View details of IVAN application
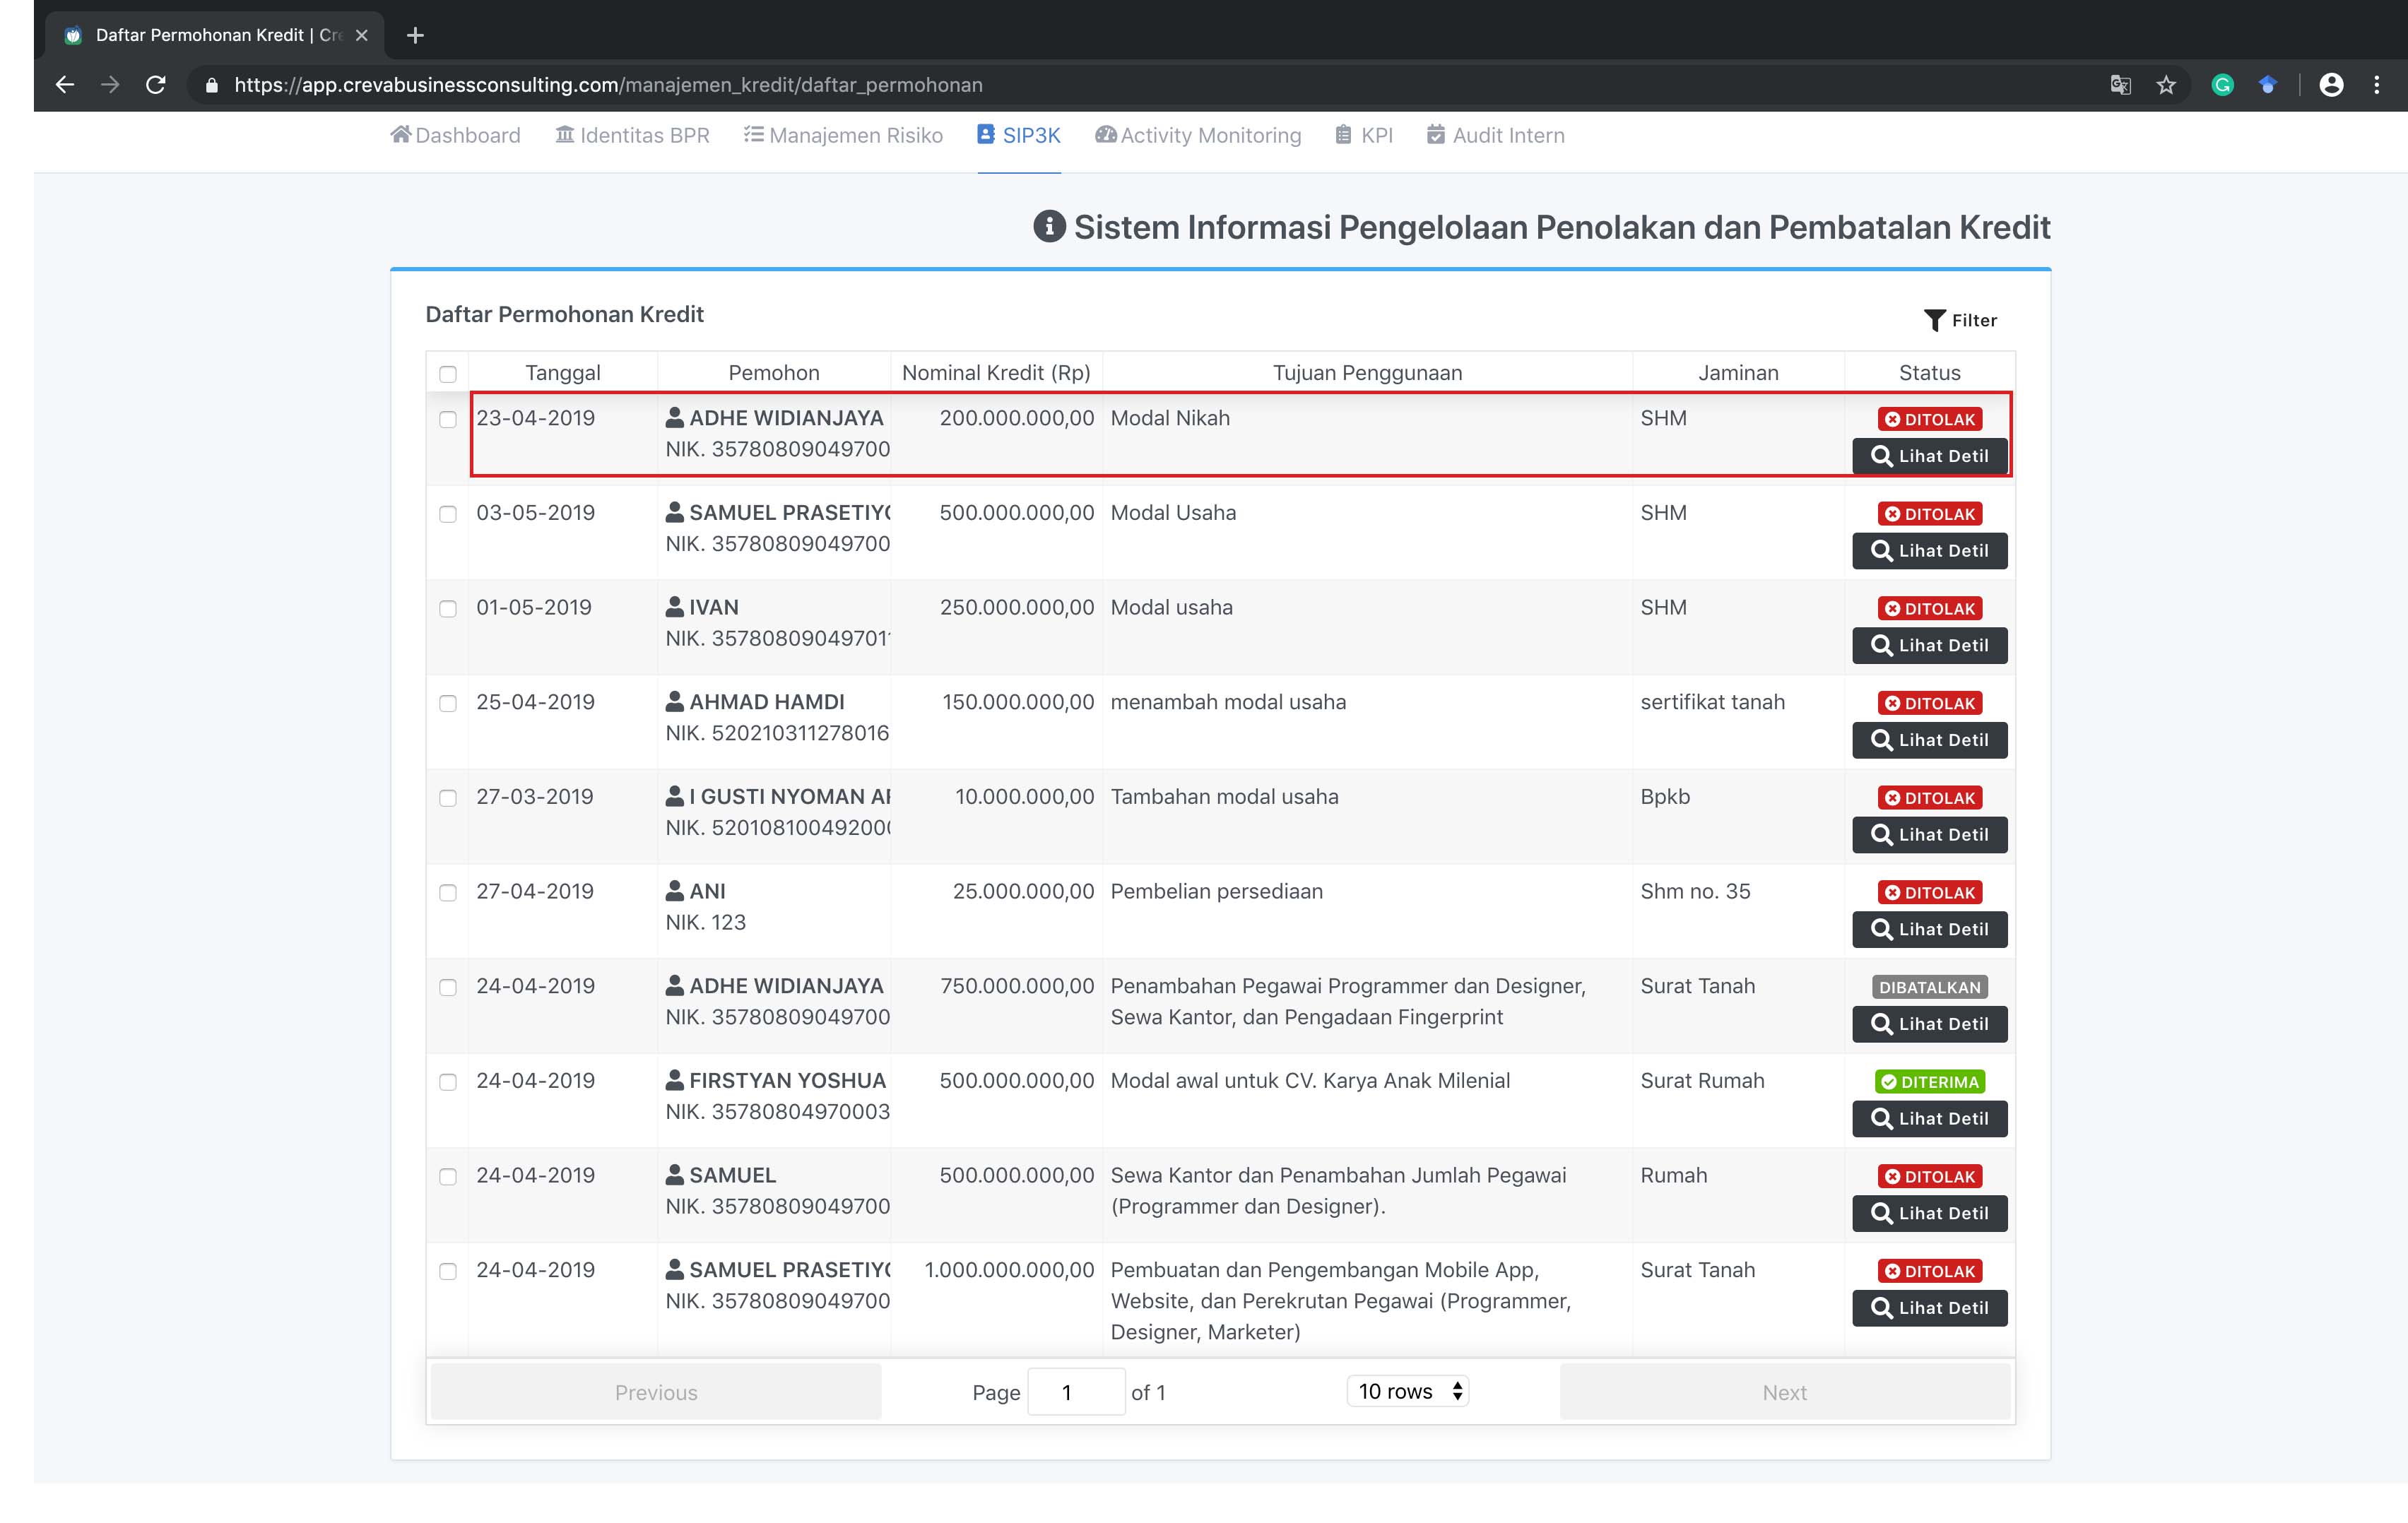The height and width of the screenshot is (1523, 2408). tap(1929, 645)
